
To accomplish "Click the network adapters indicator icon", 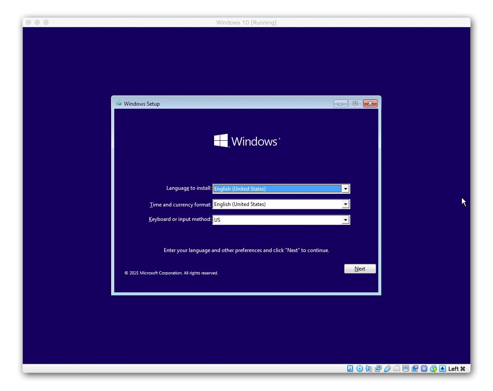I will [x=377, y=369].
